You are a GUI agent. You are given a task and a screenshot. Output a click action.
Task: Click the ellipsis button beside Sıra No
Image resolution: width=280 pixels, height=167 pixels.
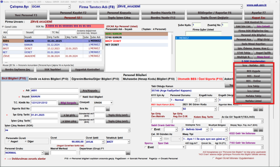[107, 109]
